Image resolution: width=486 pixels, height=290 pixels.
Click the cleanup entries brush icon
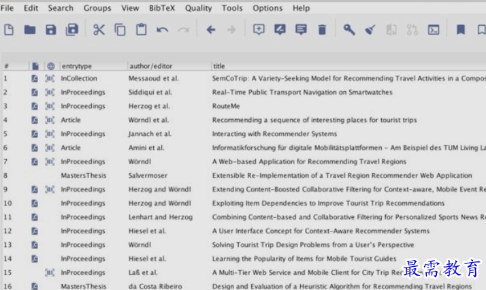tap(370, 29)
